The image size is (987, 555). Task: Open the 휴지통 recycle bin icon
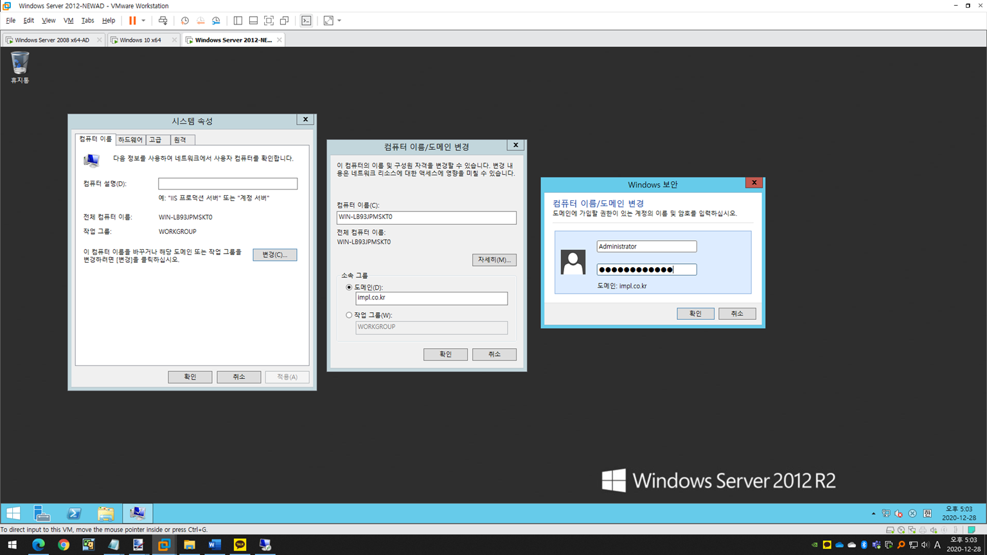pyautogui.click(x=20, y=67)
